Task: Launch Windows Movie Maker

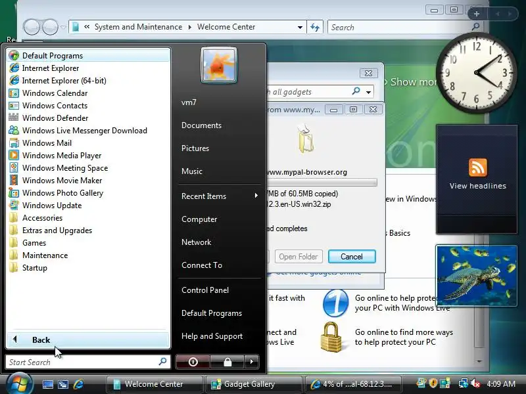Action: click(89, 180)
